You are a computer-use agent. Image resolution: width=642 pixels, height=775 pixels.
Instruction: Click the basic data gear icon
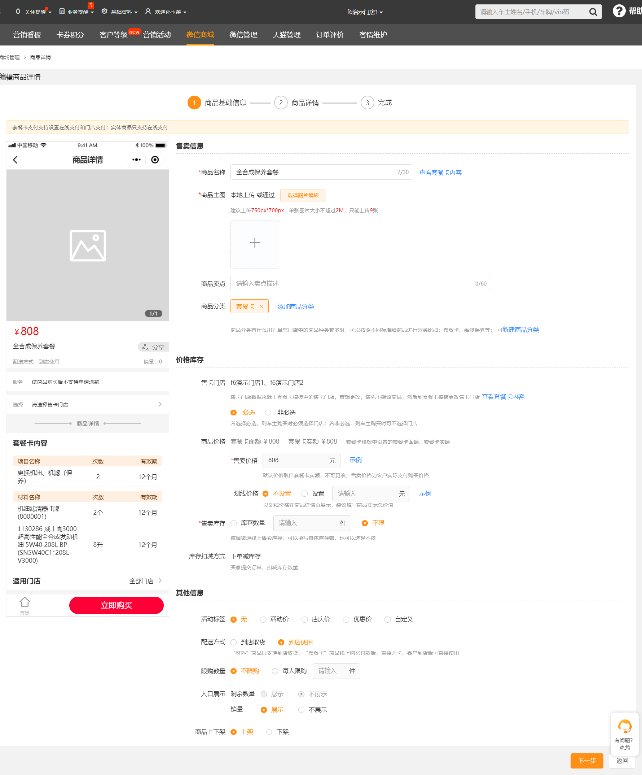(x=104, y=12)
